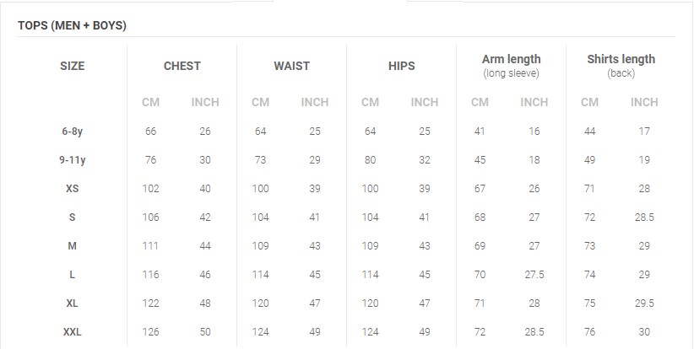Click chest CM value 111 for size M

(x=151, y=246)
